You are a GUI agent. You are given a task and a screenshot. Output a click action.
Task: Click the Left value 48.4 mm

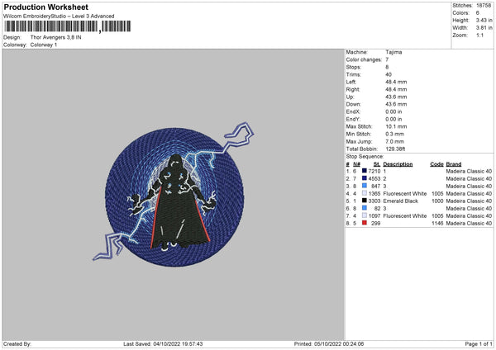396,82
